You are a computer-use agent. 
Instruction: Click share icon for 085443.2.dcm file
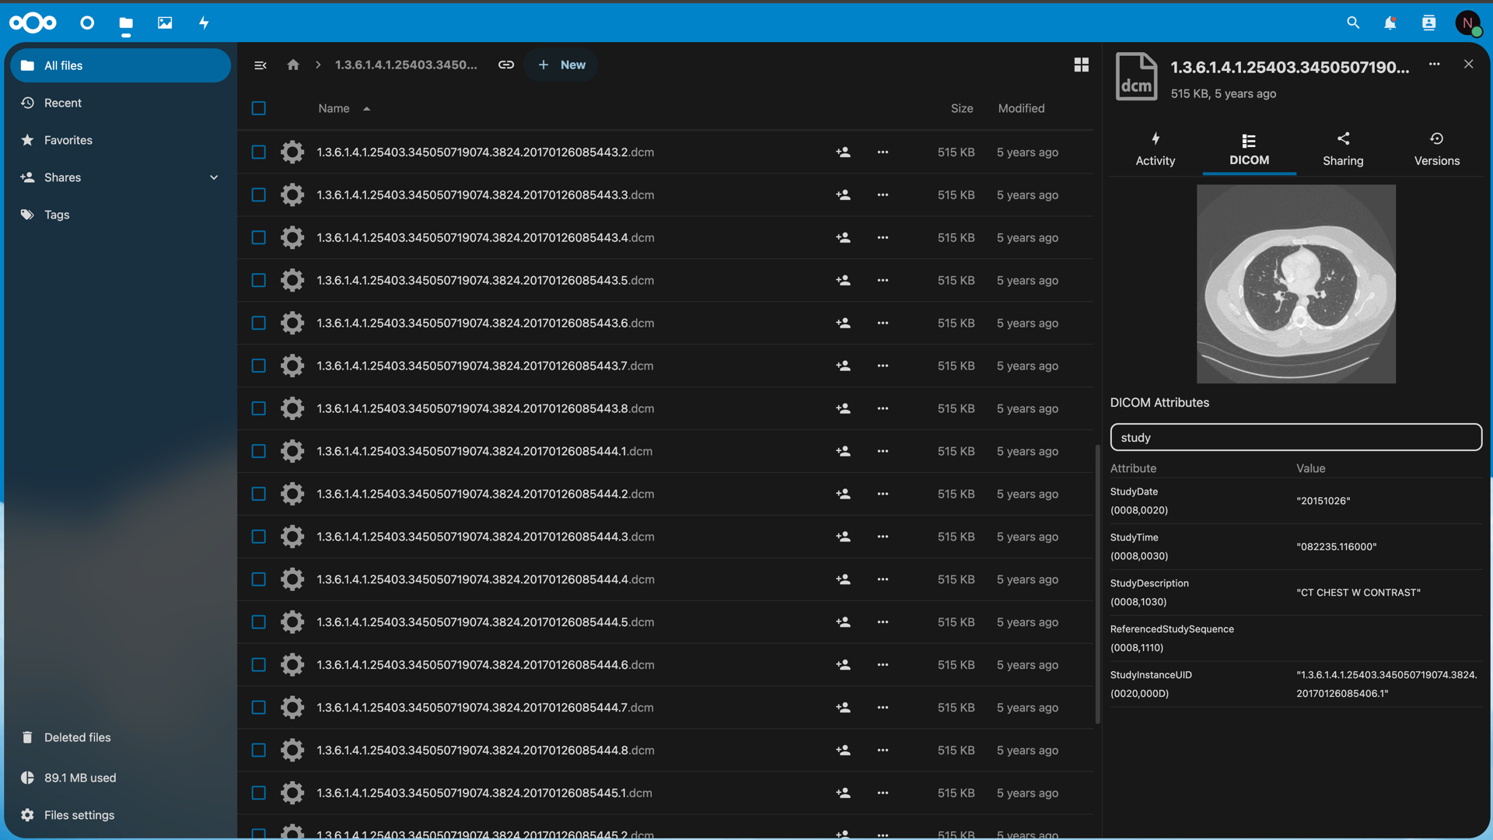point(843,152)
